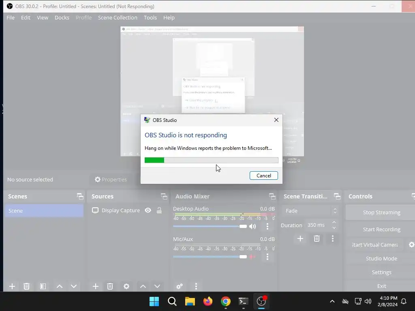This screenshot has height=311, width=415.
Task: Move scene up with arrow in Scenes toolbar
Action: pos(60,286)
